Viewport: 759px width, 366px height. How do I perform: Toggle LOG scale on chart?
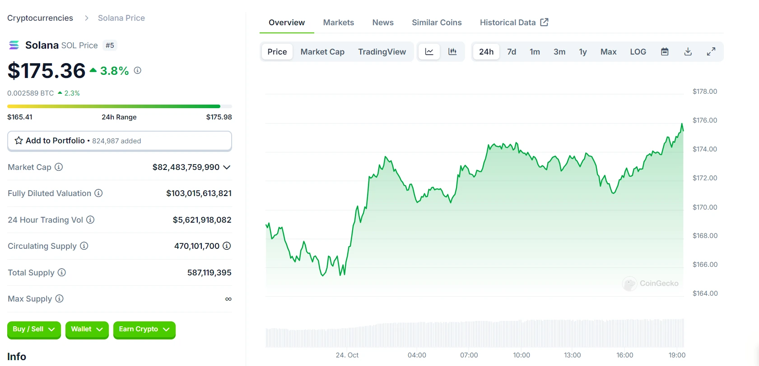click(x=638, y=52)
